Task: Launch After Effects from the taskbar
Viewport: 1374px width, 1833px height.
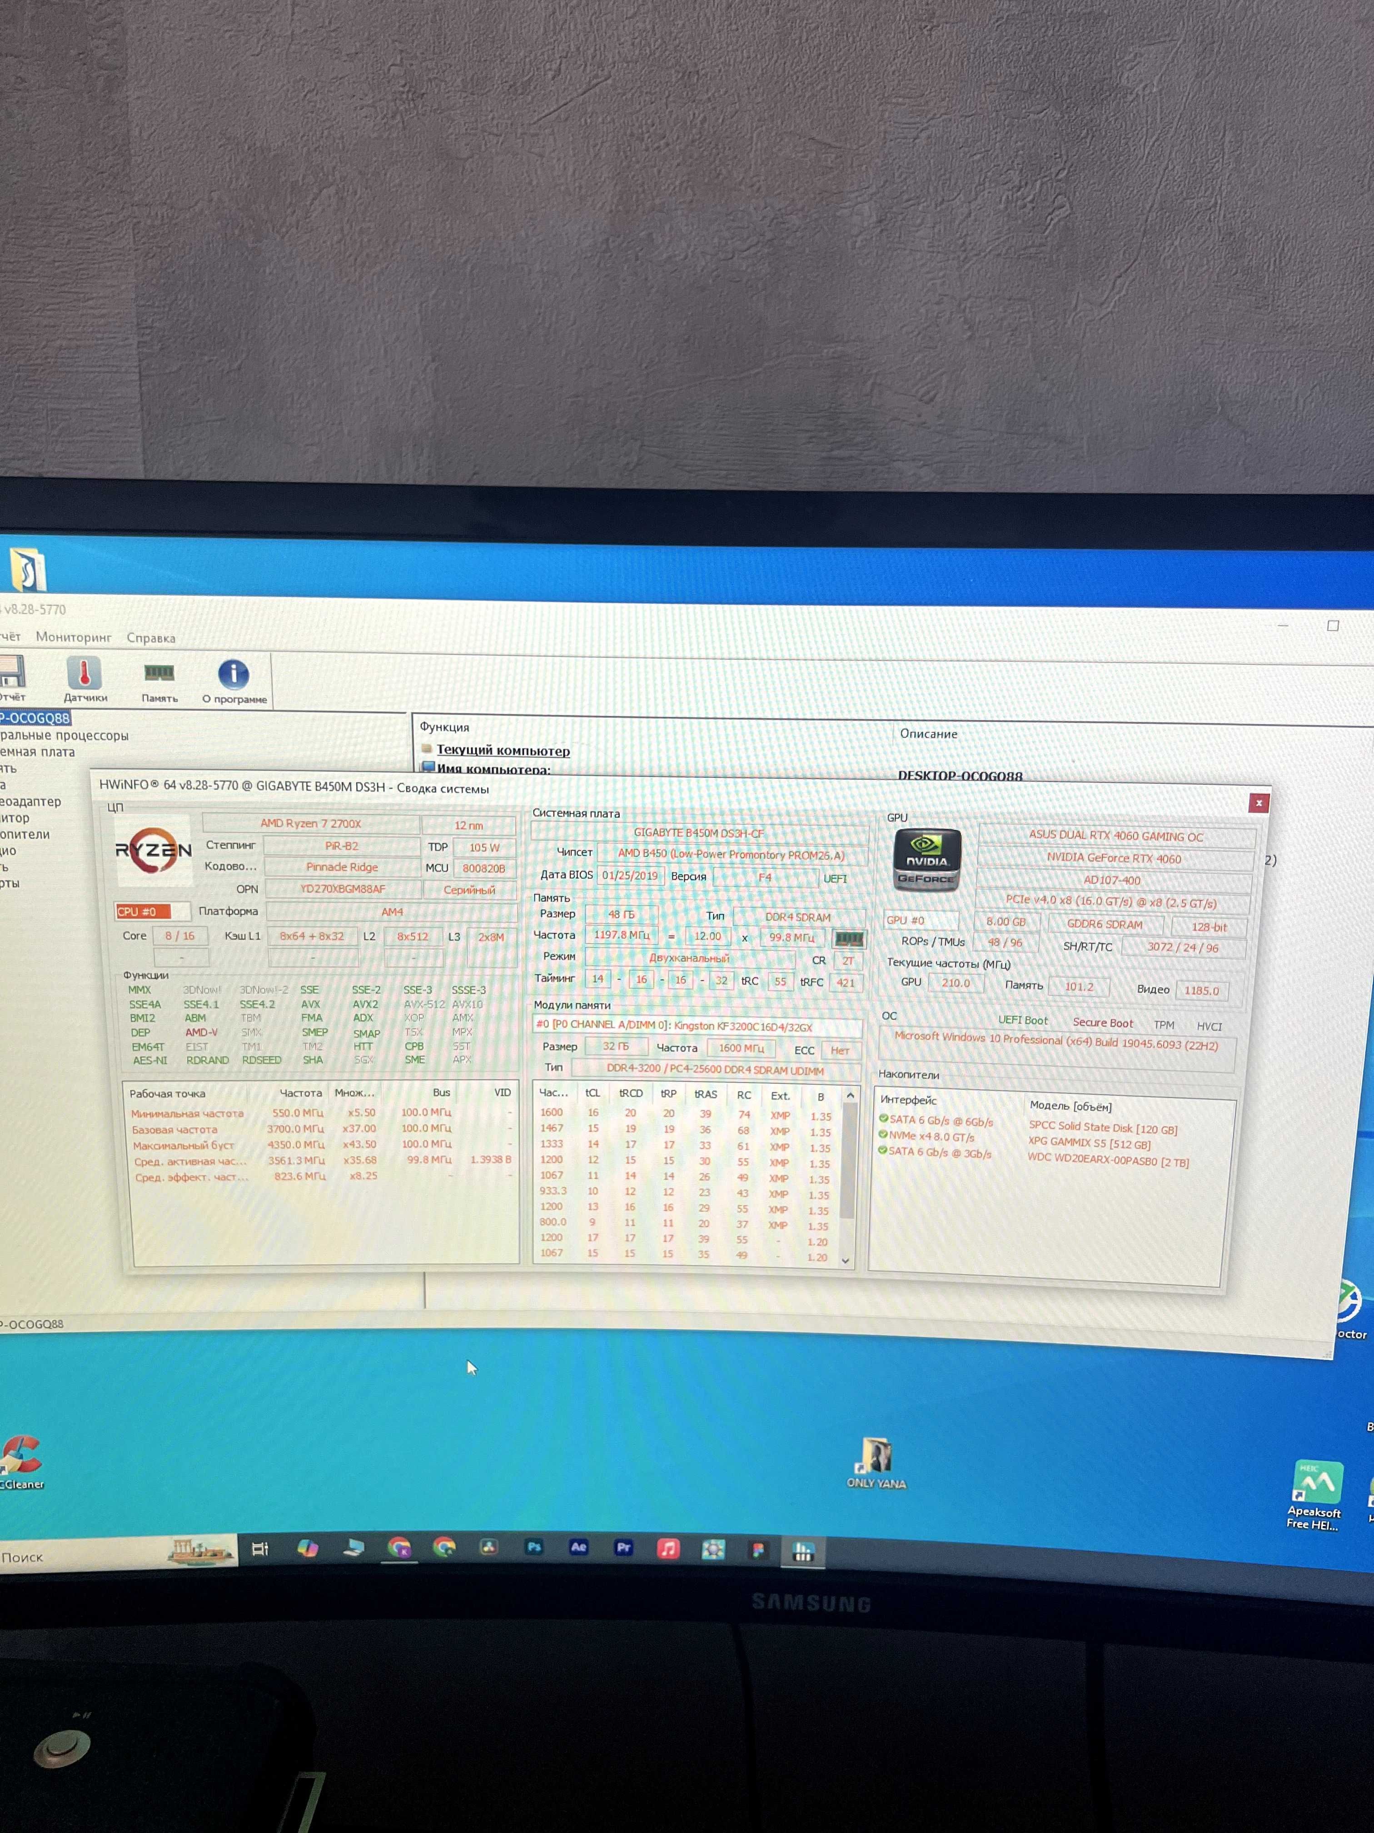Action: pos(578,1546)
